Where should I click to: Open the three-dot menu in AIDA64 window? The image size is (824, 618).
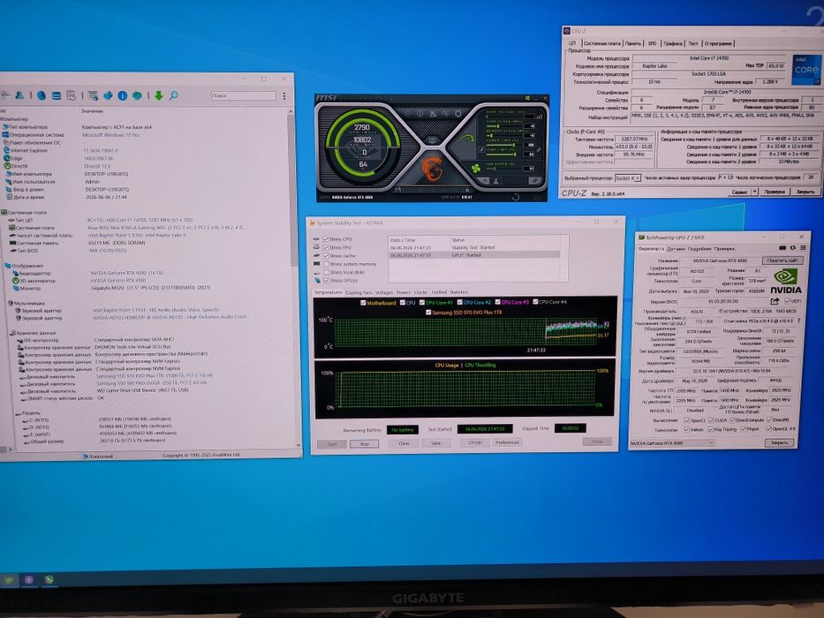[284, 95]
